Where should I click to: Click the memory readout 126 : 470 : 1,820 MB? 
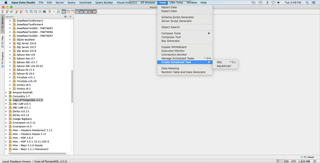[296, 161]
